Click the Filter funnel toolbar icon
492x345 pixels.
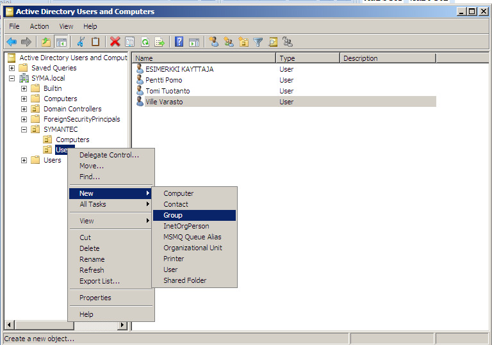click(258, 42)
